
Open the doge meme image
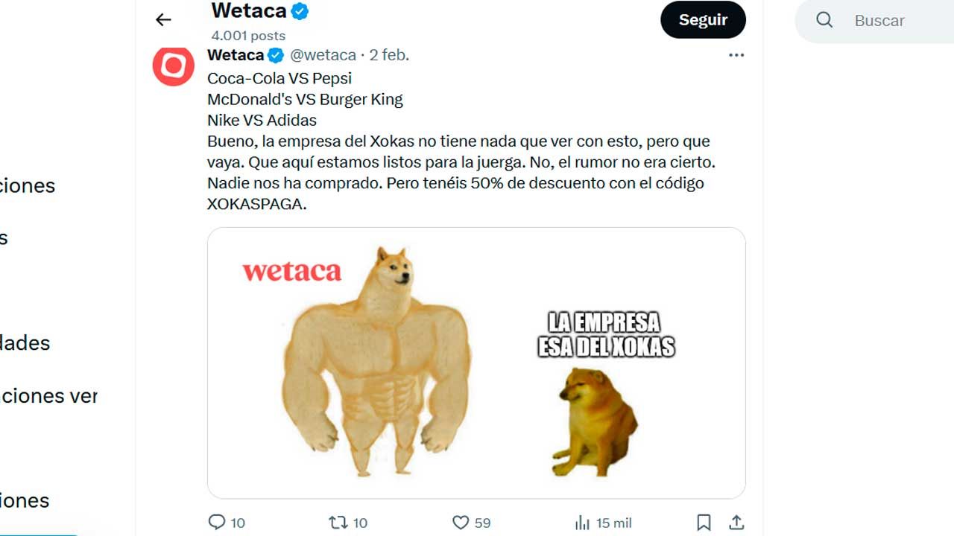[476, 363]
